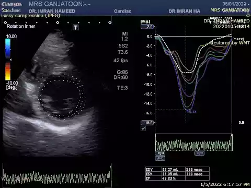Click the T orientation marker icon

tap(75, 28)
